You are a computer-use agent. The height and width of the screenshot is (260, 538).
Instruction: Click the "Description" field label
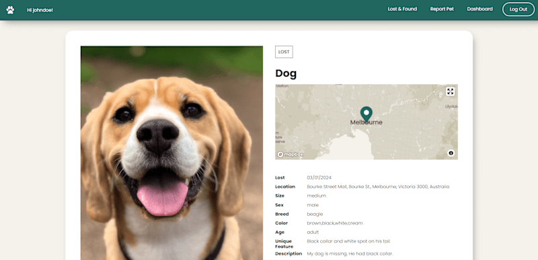point(289,254)
